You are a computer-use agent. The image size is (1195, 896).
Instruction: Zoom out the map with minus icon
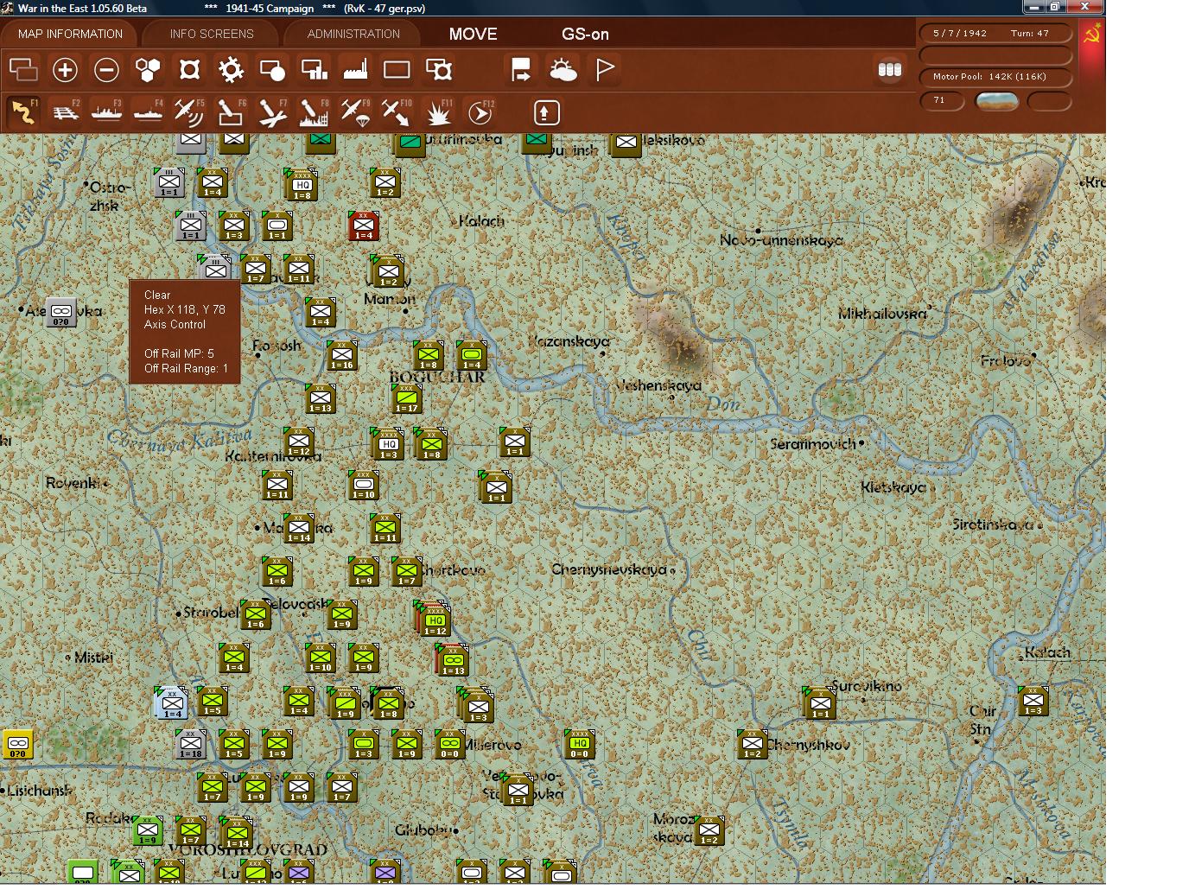(106, 69)
